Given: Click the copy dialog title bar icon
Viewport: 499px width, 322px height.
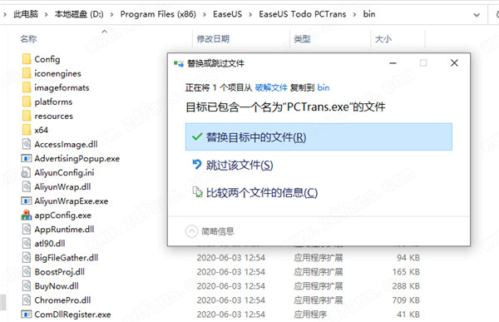Looking at the screenshot, I should click(179, 64).
